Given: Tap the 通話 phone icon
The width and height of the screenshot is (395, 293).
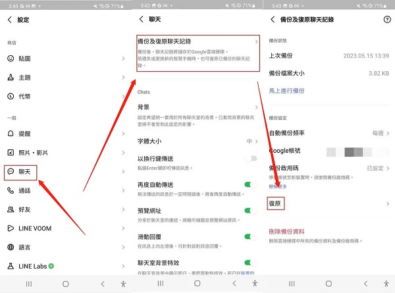Looking at the screenshot, I should click(x=11, y=190).
